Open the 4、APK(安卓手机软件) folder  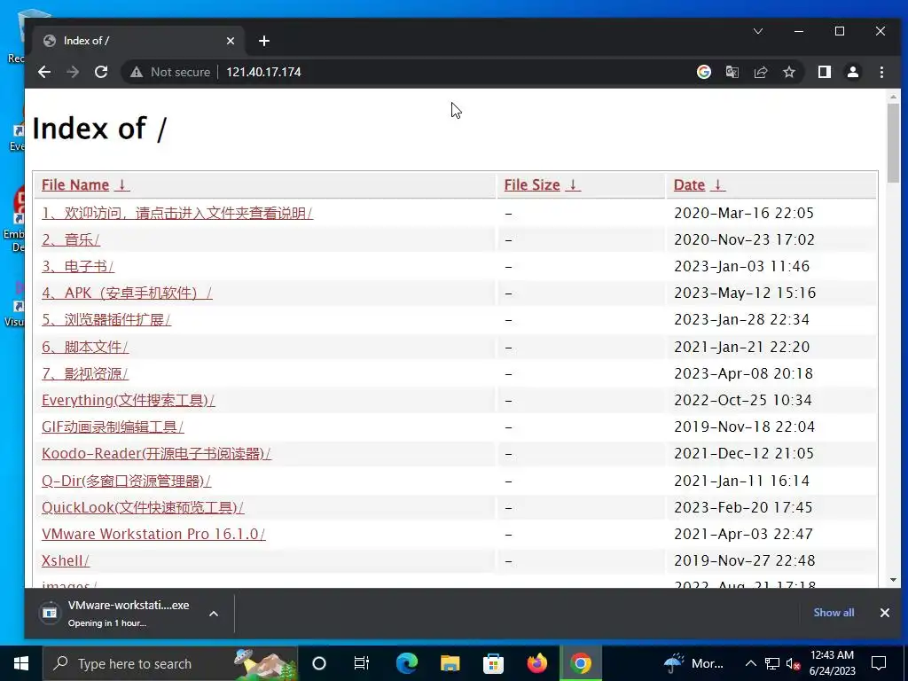pyautogui.click(x=127, y=293)
